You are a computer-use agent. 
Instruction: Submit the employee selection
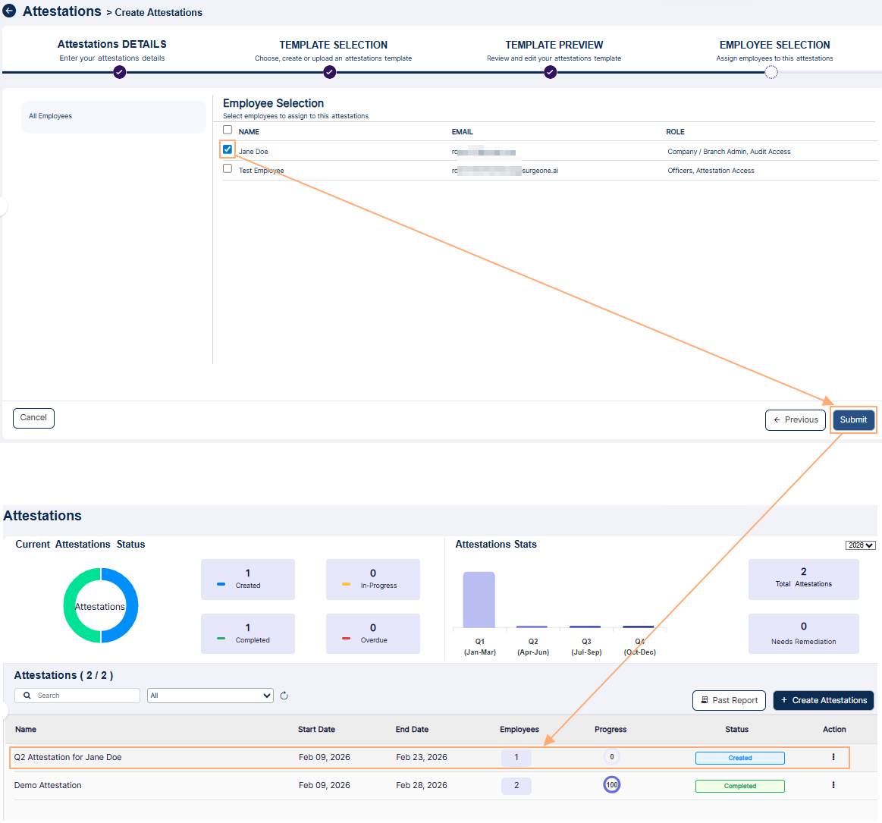853,419
